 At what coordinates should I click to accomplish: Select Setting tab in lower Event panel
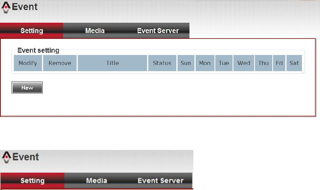click(32, 181)
